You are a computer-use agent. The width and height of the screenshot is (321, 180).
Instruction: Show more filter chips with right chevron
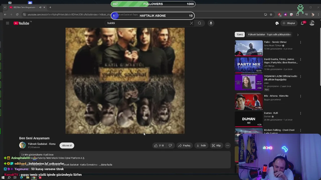pos(298,35)
